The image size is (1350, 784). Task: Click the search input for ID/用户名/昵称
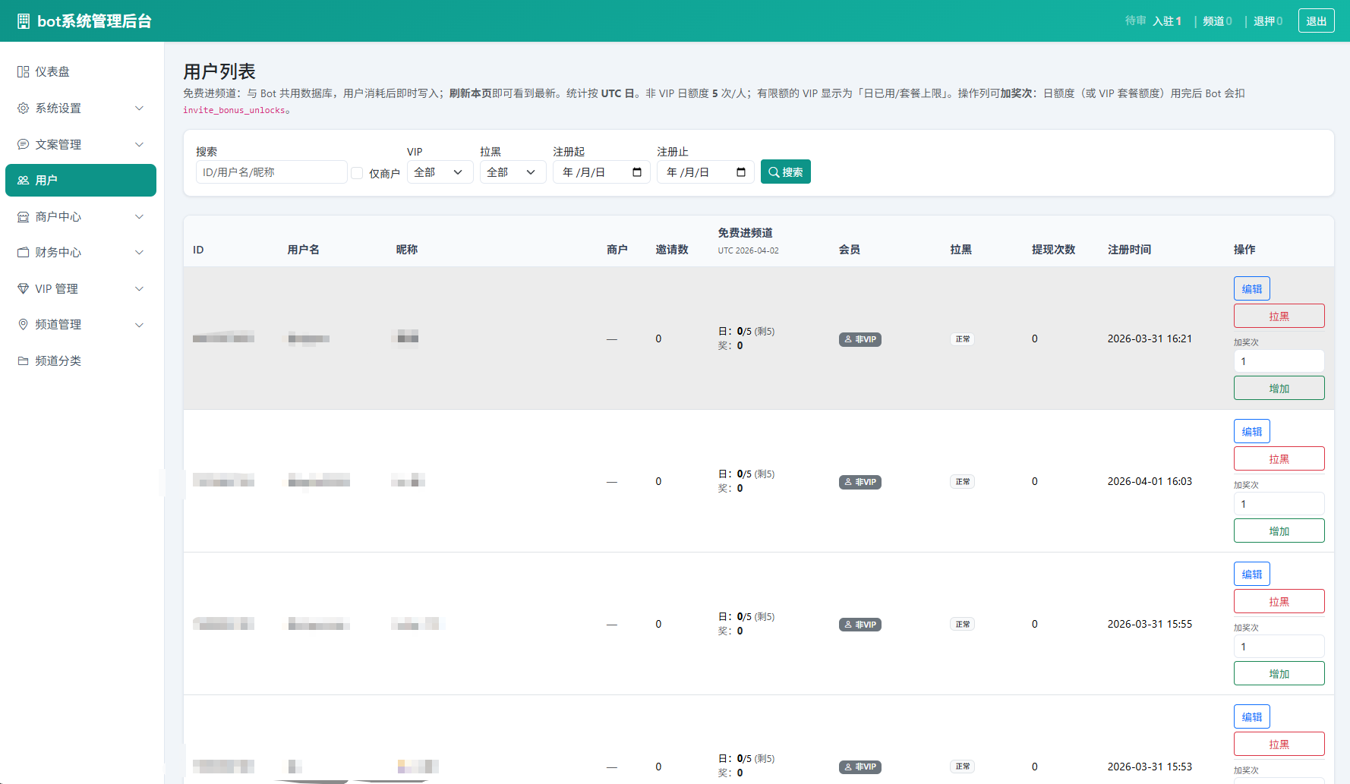tap(271, 172)
